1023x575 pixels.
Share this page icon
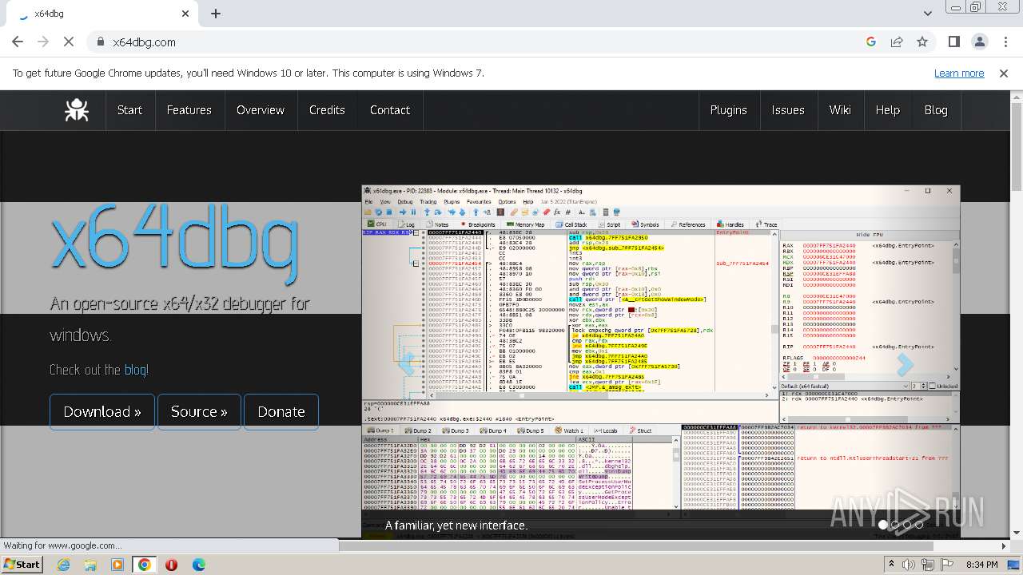click(897, 42)
